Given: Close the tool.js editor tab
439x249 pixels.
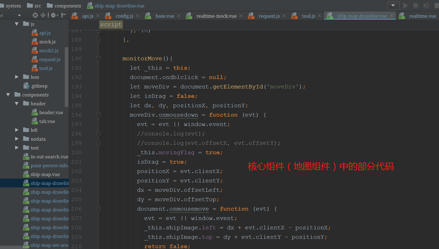Looking at the screenshot, I should point(319,16).
